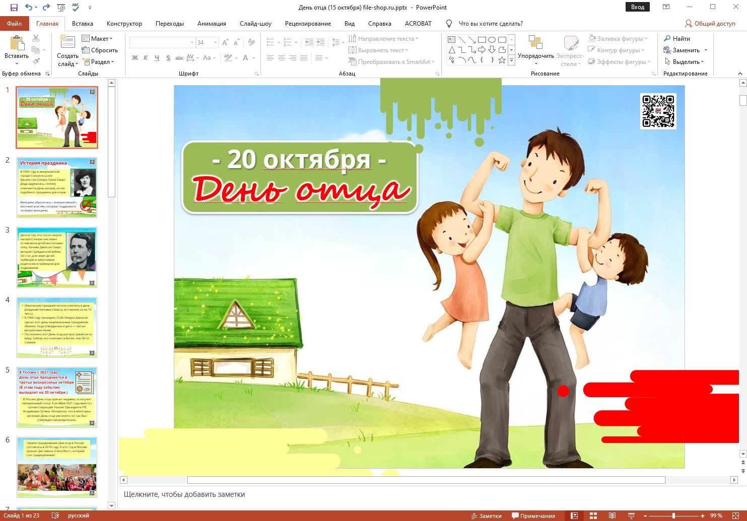Apply numbered list formatting

[x=290, y=42]
